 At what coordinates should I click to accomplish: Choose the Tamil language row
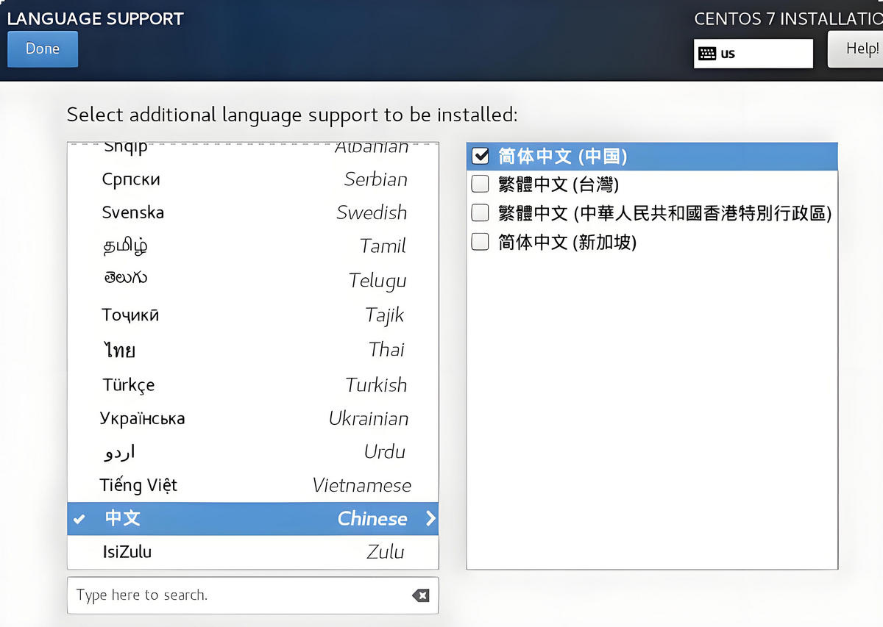(x=252, y=246)
